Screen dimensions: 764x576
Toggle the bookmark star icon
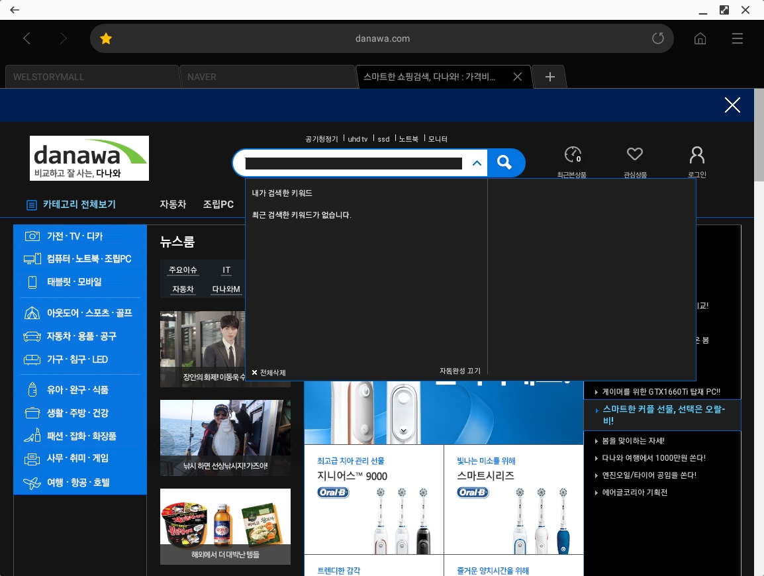tap(106, 38)
